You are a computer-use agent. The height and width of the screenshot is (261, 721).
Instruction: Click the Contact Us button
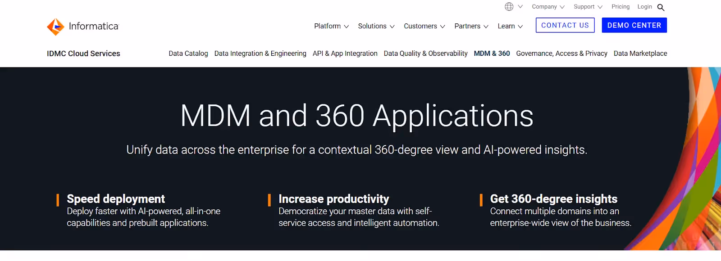(565, 25)
